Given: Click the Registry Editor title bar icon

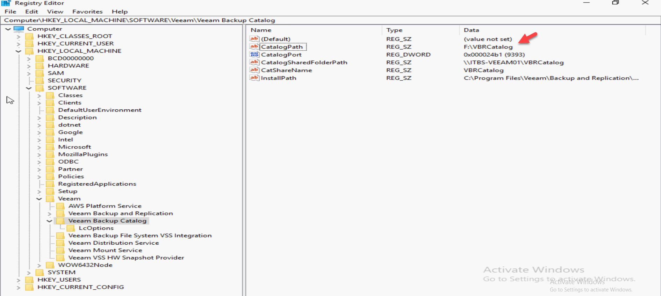Looking at the screenshot, I should pos(6,3).
